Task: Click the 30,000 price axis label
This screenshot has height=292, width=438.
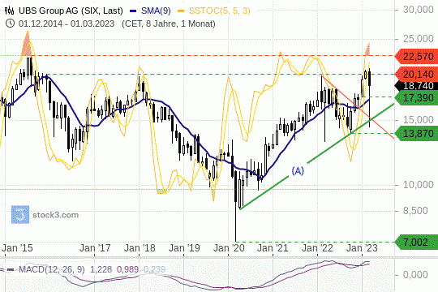Action: (x=419, y=10)
